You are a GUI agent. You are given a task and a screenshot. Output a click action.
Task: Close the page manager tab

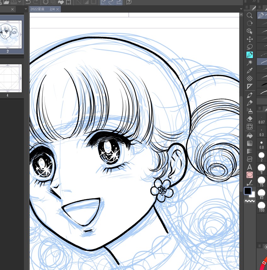12,9
